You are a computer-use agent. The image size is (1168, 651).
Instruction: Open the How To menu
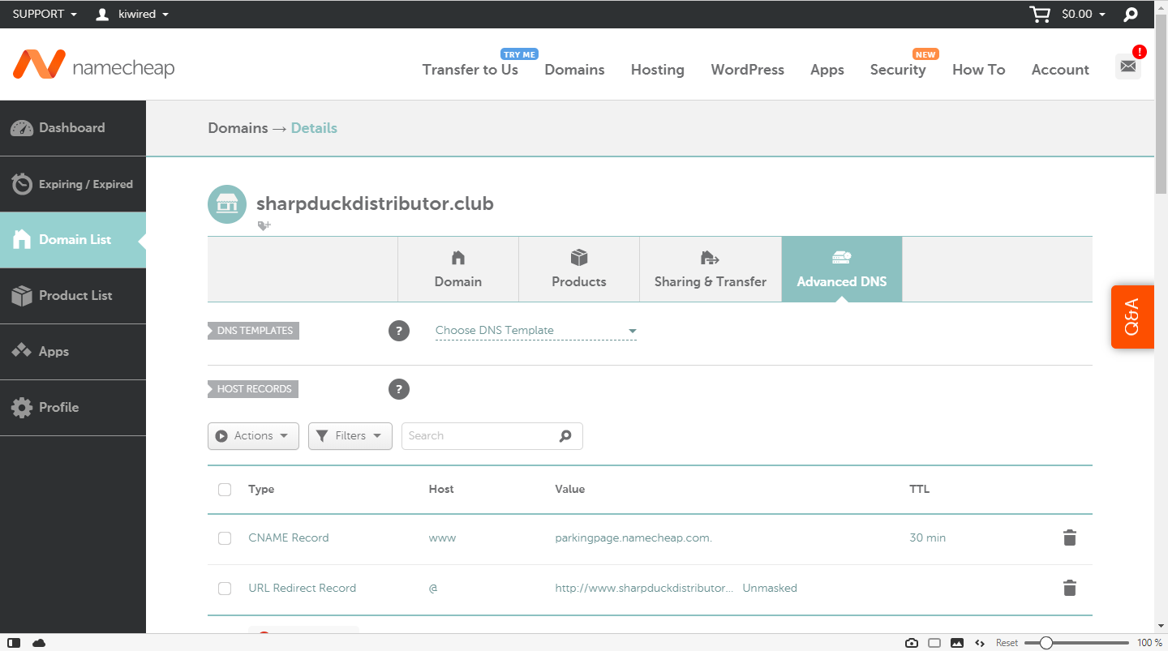pyautogui.click(x=979, y=70)
